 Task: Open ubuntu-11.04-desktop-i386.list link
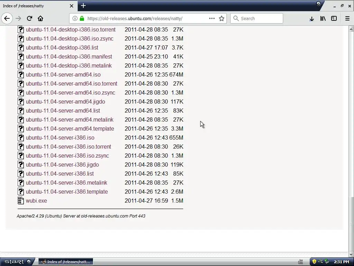62,48
